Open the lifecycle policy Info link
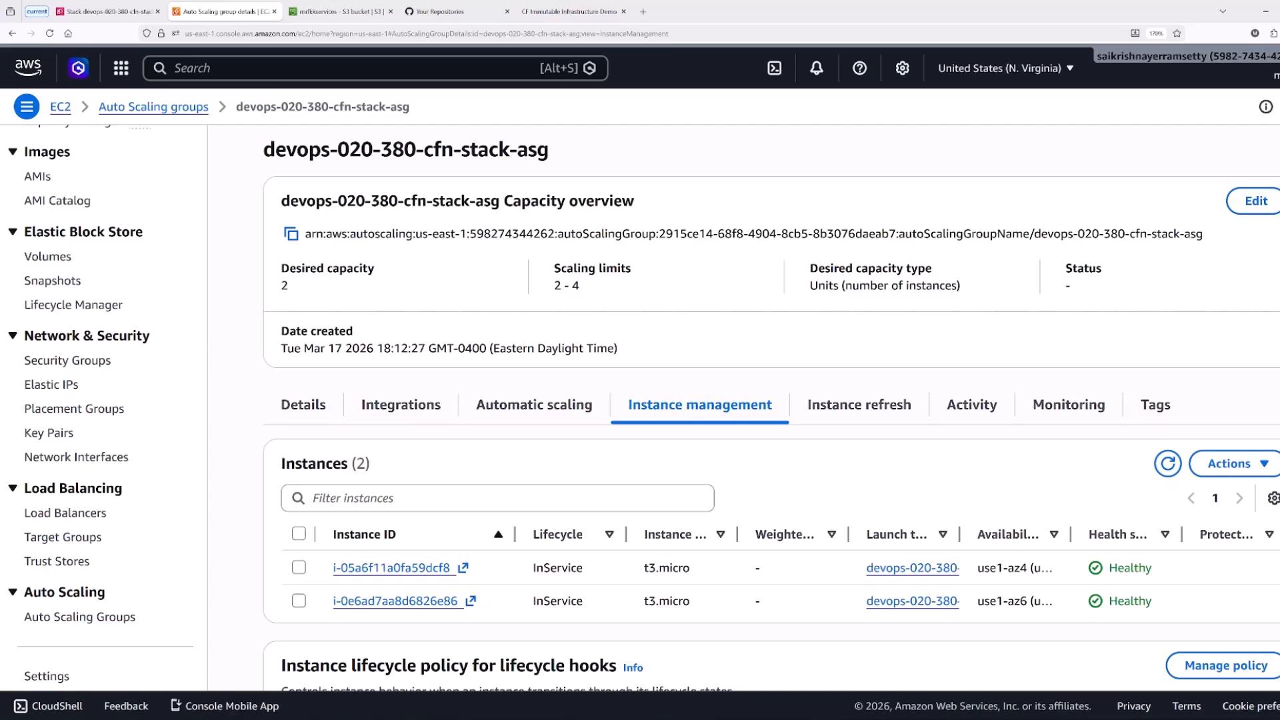This screenshot has width=1280, height=720. (633, 667)
